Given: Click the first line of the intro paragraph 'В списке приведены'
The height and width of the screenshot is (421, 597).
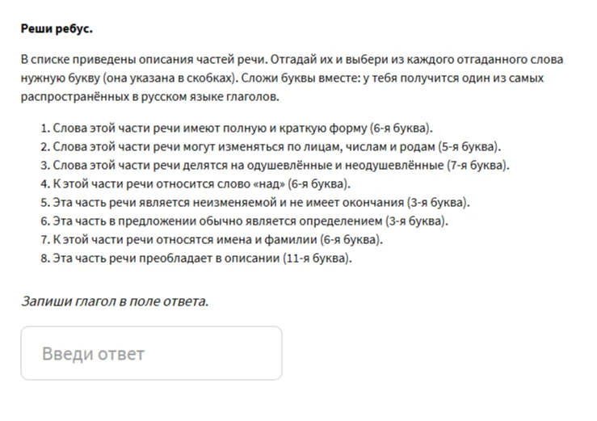Looking at the screenshot, I should coord(292,60).
